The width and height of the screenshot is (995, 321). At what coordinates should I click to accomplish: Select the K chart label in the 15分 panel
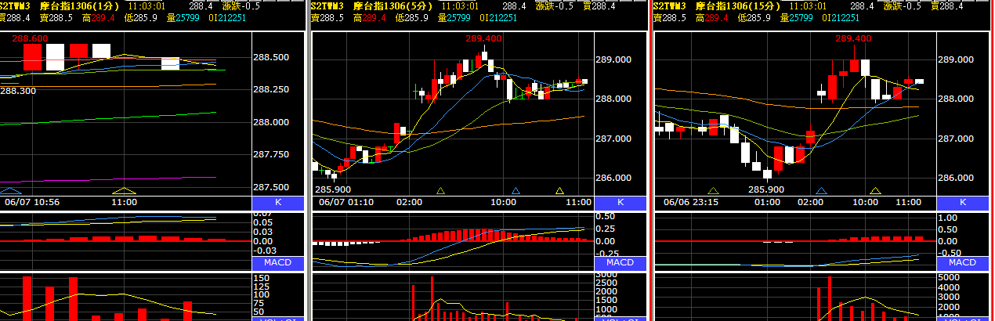[x=963, y=203]
